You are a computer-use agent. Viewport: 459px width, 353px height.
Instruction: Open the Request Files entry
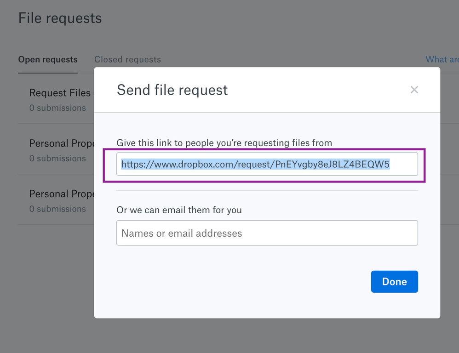click(x=60, y=93)
